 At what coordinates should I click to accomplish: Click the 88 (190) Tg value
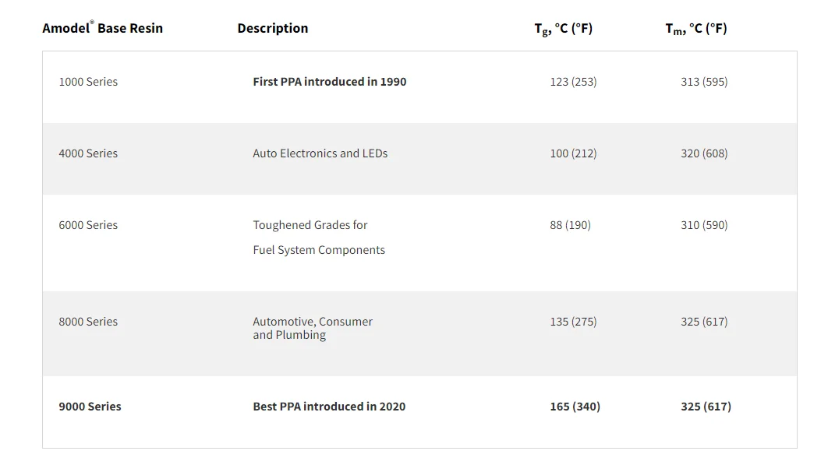(570, 225)
